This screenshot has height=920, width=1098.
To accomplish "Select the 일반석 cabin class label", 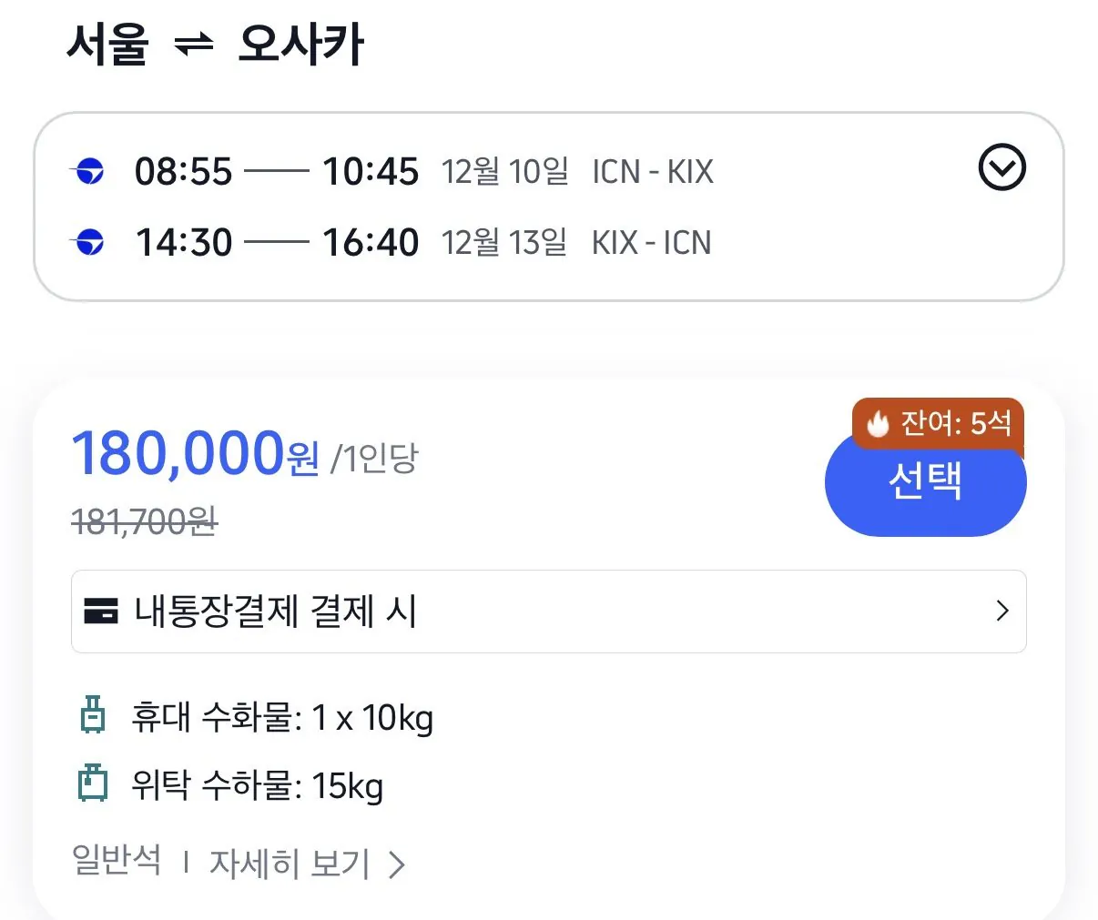I will (117, 860).
